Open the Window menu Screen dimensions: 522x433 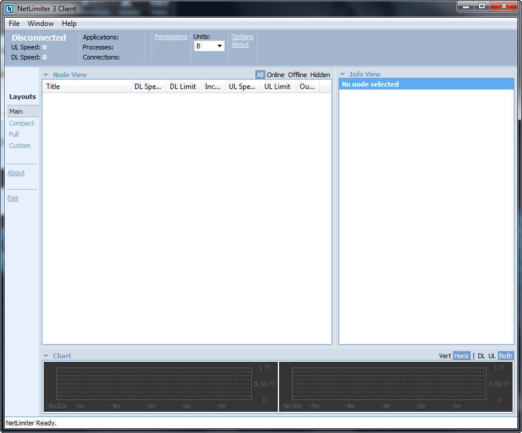(x=40, y=23)
